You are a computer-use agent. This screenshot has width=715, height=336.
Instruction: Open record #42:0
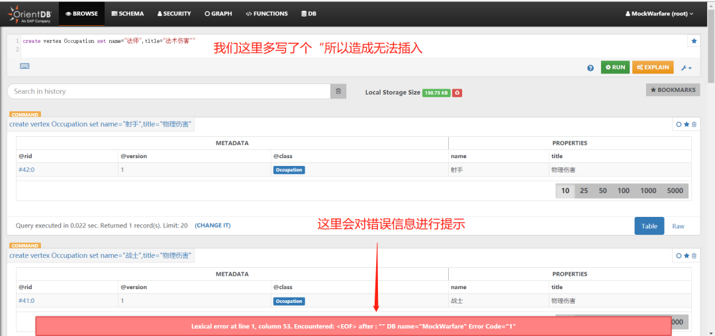point(26,170)
